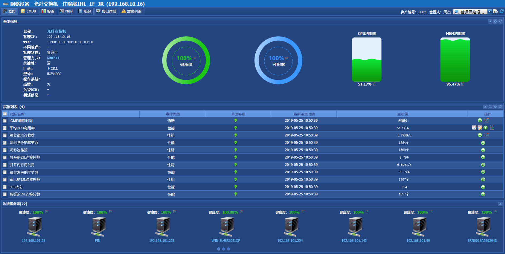The height and width of the screenshot is (254, 505).
Task: Open the search icon in 指标列表 header
Action: pyautogui.click(x=490, y=107)
